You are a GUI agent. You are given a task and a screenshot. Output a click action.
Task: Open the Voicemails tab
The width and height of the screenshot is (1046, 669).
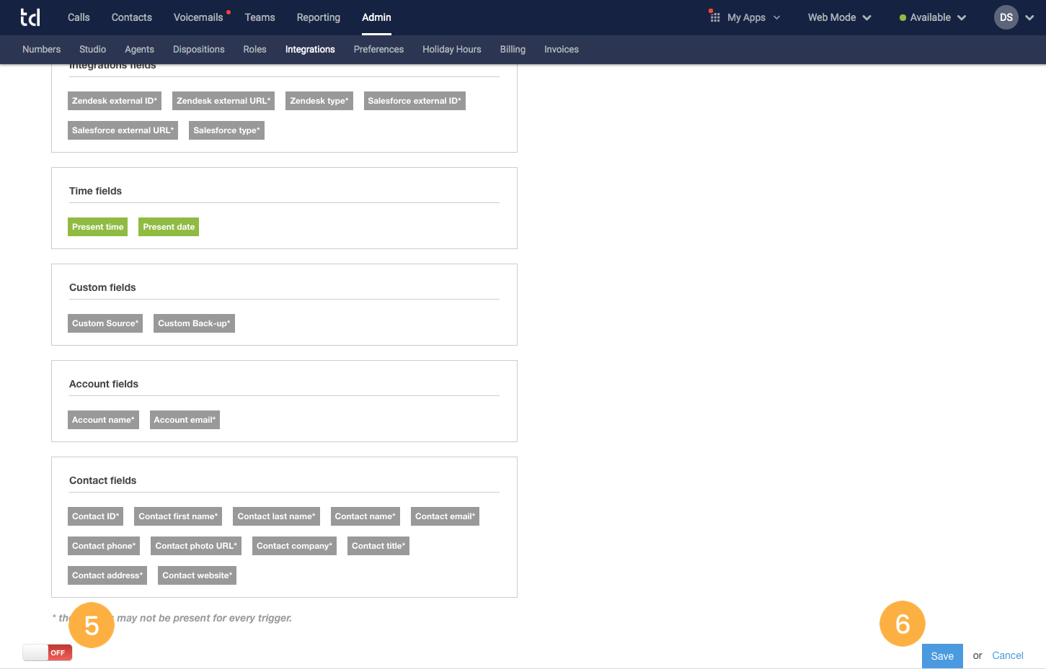click(x=198, y=17)
